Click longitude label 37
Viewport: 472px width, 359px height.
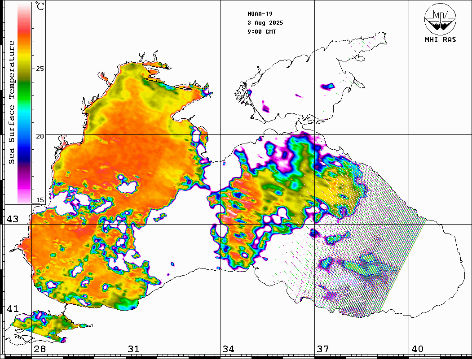[x=323, y=349]
